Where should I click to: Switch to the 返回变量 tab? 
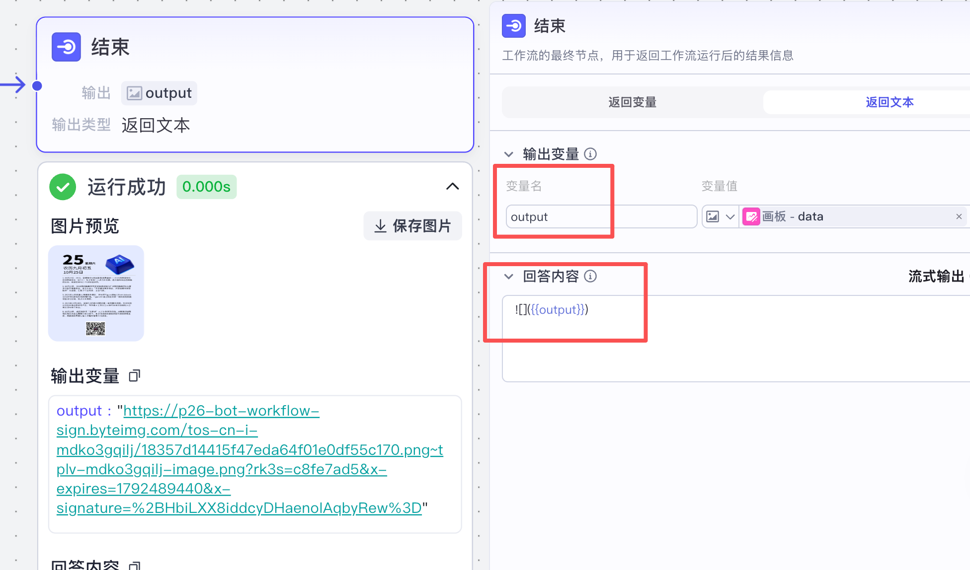(632, 102)
